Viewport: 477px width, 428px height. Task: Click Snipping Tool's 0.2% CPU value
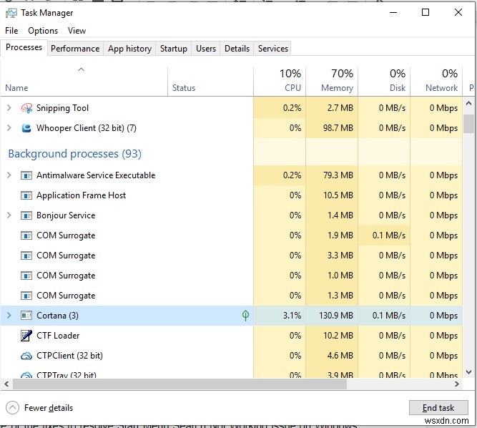292,108
